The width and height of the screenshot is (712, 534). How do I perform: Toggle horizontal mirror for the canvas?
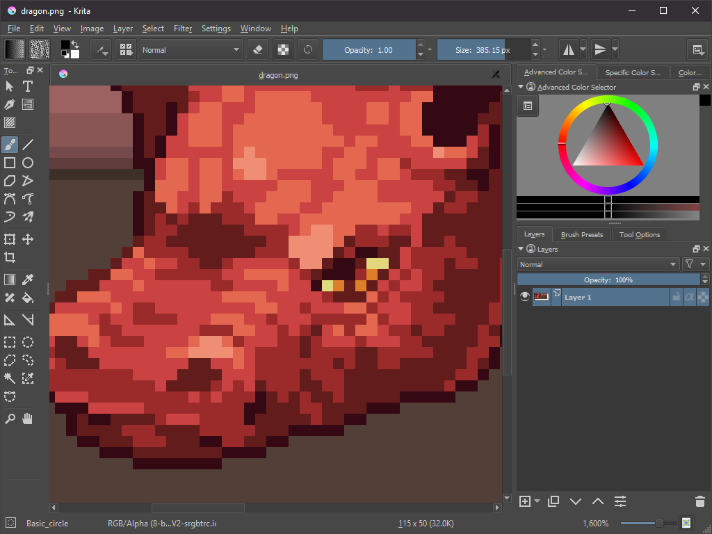(x=568, y=49)
